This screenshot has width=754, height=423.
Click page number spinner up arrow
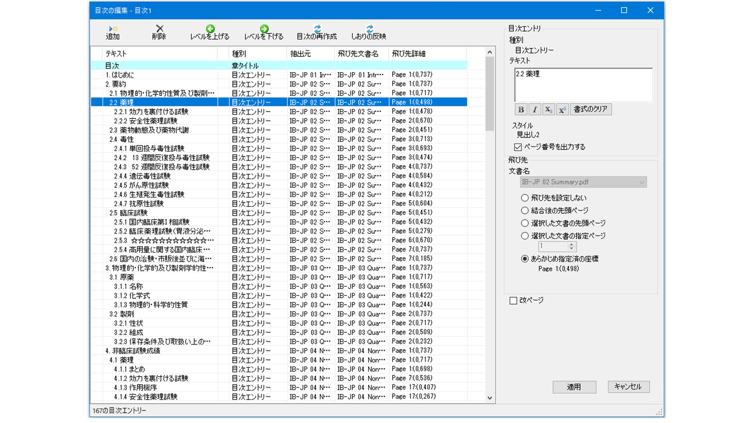pos(571,244)
